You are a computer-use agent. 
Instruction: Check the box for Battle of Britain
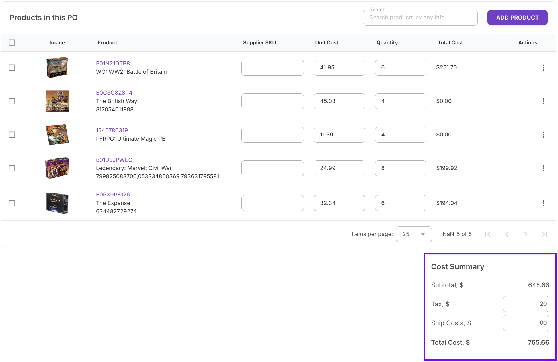tap(12, 68)
